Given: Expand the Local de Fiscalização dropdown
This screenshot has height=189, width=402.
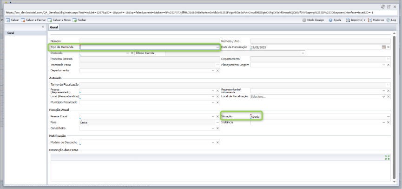Looking at the screenshot, I should [384, 96].
